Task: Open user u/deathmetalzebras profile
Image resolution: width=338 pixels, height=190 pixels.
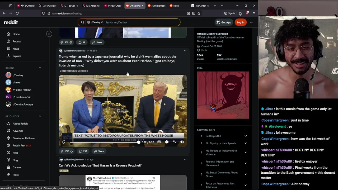Action: (x=74, y=51)
